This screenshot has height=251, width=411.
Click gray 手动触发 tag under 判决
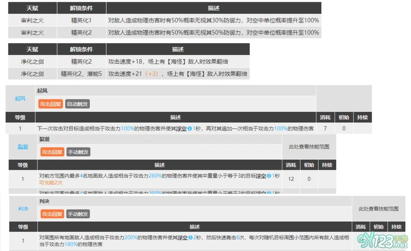click(78, 214)
